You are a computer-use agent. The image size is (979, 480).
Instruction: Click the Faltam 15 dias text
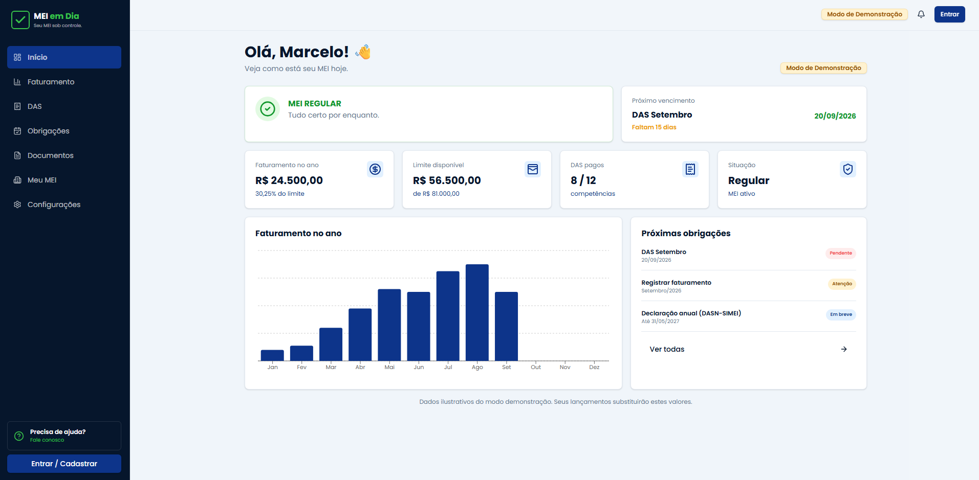(654, 127)
